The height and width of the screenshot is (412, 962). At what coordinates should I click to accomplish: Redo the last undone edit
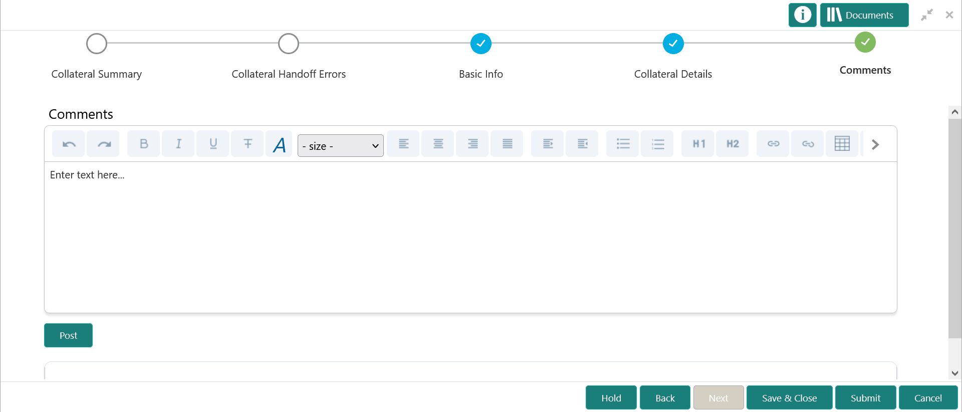pyautogui.click(x=103, y=144)
